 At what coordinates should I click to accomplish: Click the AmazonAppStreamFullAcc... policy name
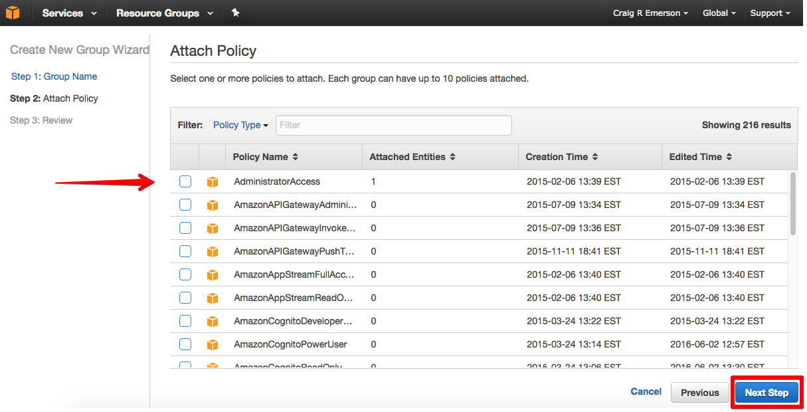(294, 274)
